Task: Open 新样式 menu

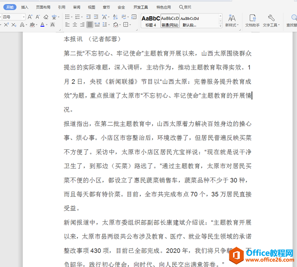Action: tap(232, 20)
